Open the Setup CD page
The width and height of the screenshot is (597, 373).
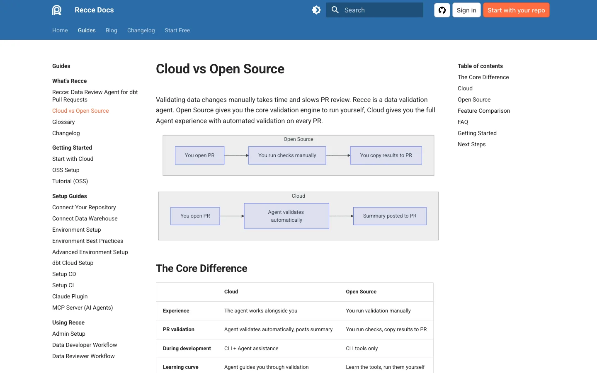[x=64, y=274]
